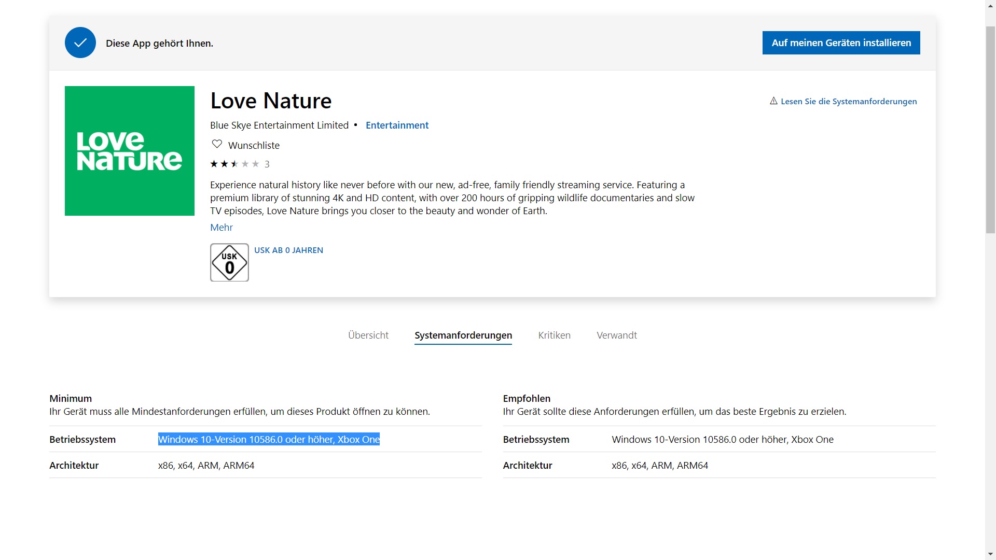Select the Systemanforderungen tab
This screenshot has width=996, height=560.
(463, 335)
